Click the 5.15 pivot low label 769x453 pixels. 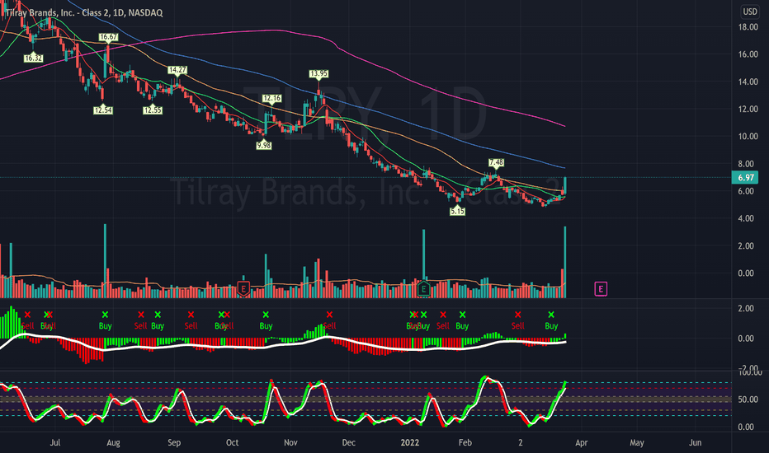(457, 211)
